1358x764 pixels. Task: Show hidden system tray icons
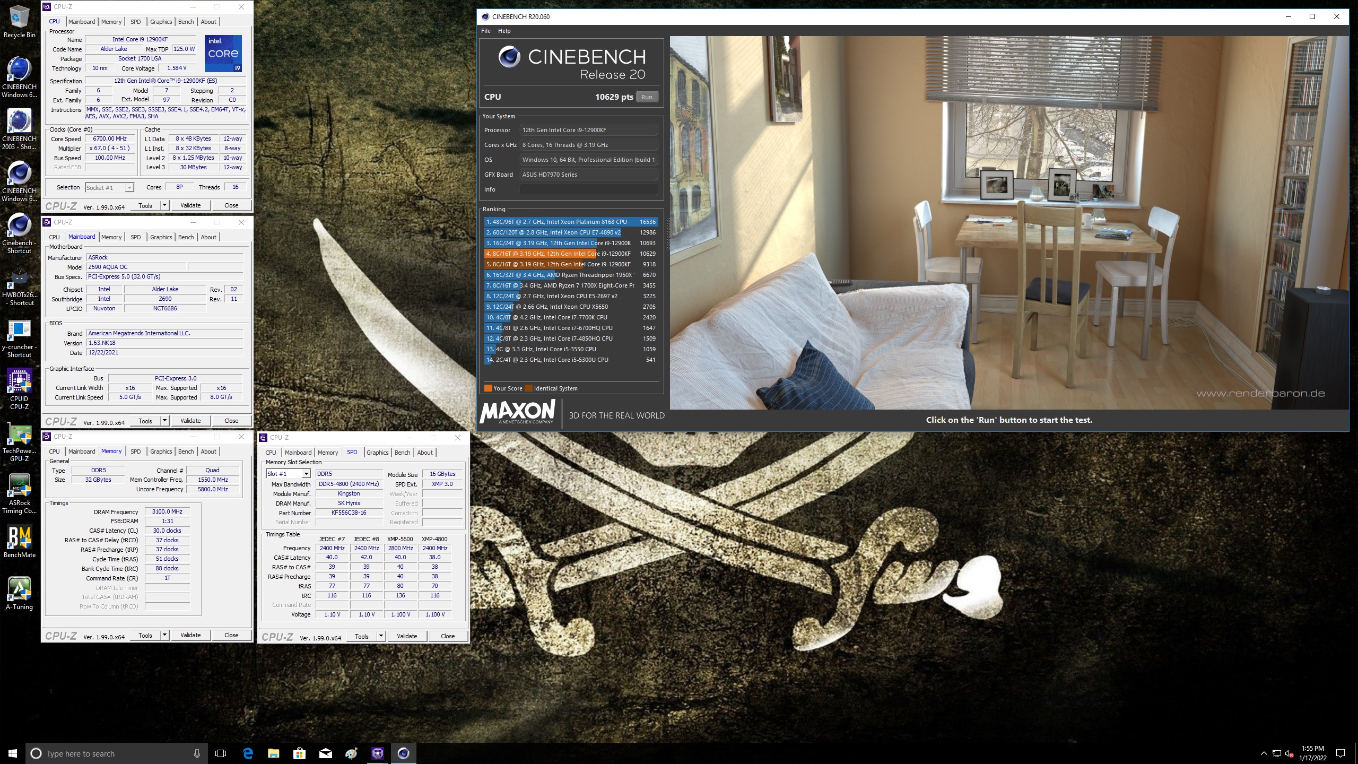[x=1264, y=753]
